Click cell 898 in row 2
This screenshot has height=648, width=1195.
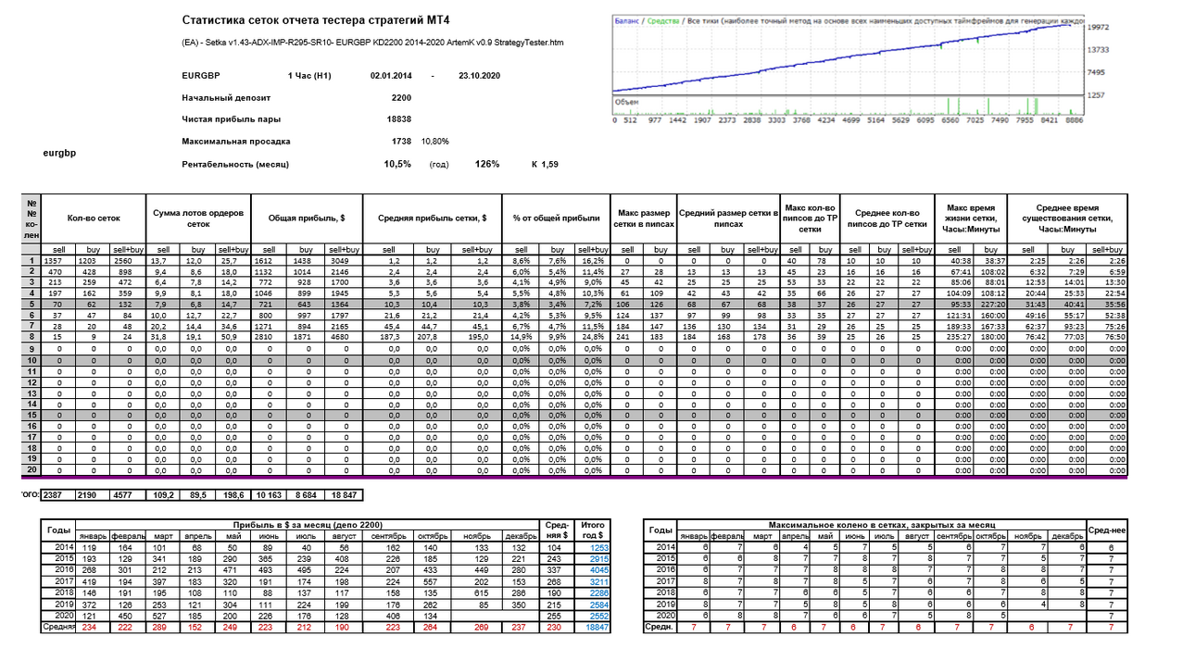[x=127, y=273]
